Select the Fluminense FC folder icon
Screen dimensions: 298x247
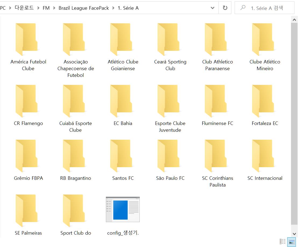coord(216,101)
